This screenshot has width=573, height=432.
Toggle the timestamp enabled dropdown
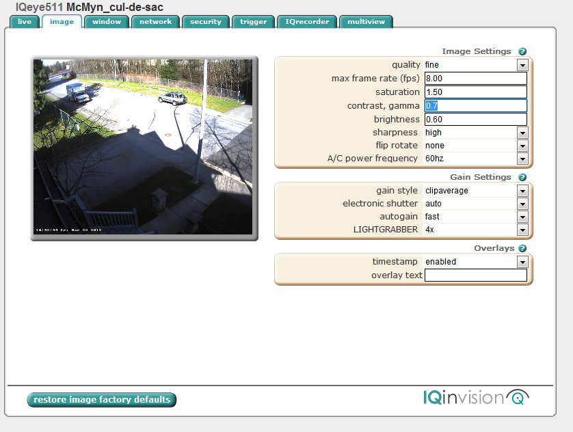click(x=522, y=262)
